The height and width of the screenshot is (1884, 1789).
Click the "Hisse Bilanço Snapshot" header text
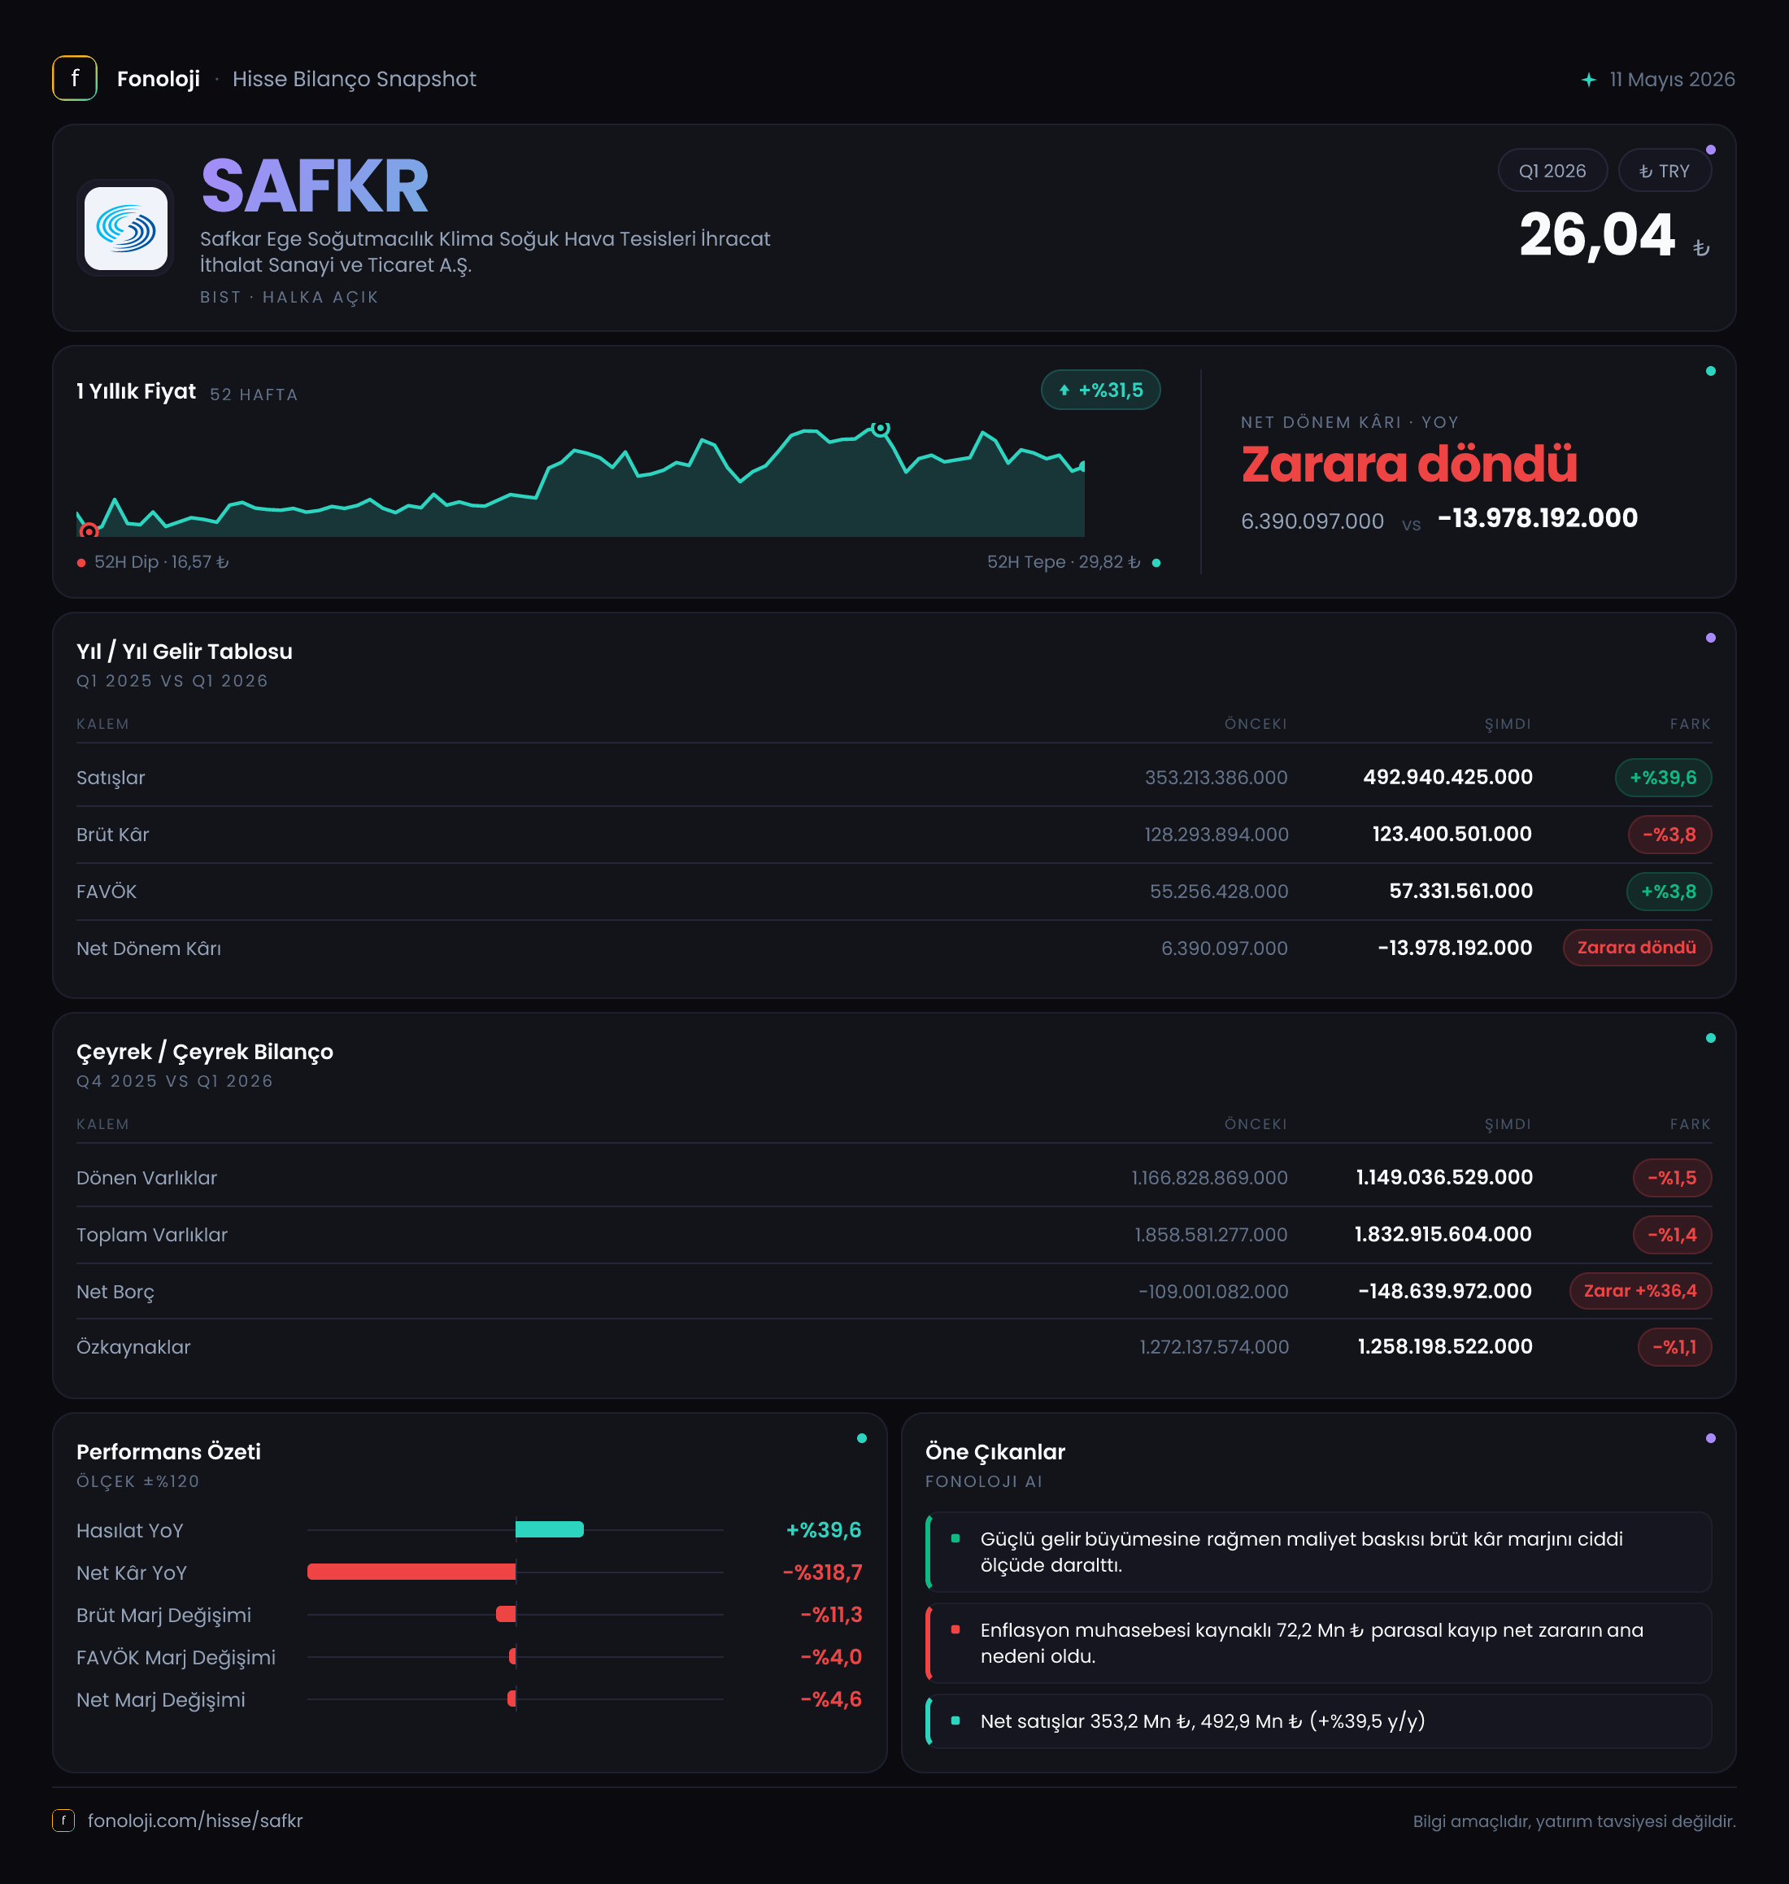tap(354, 79)
